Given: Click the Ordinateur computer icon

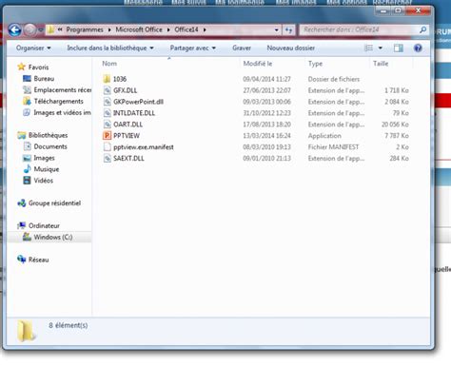Looking at the screenshot, I should point(21,225).
